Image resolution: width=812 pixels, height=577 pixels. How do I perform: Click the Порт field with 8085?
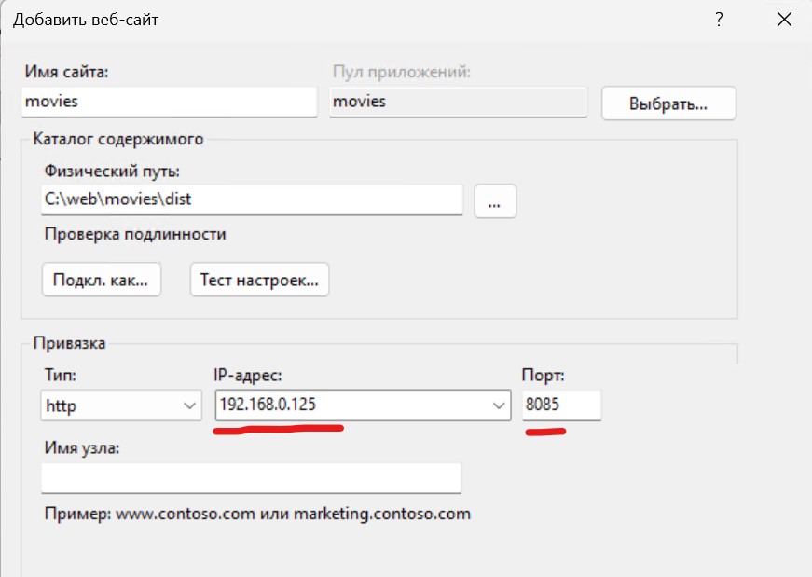click(561, 405)
